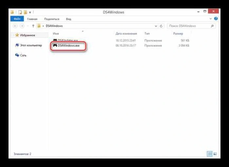Screen dimensions: 229x167
Task: Select Избранное in the navigation pane
Action: tap(28, 35)
